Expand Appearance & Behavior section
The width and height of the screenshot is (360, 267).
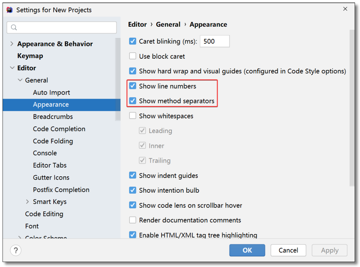[x=12, y=44]
